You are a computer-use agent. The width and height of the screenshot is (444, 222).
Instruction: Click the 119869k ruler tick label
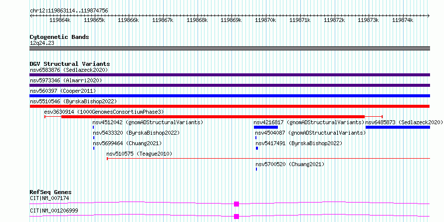pyautogui.click(x=231, y=20)
